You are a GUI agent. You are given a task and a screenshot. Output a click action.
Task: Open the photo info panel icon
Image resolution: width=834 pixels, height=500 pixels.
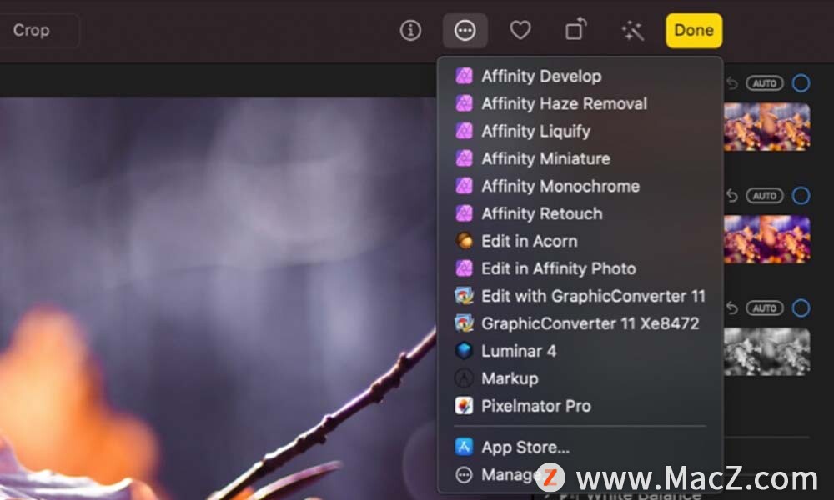tap(410, 31)
